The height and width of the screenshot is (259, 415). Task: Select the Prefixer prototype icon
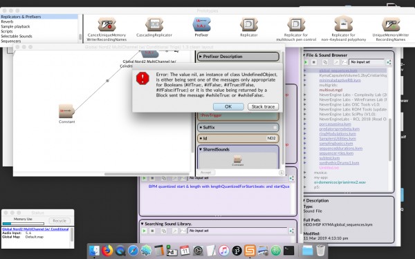coord(201,25)
